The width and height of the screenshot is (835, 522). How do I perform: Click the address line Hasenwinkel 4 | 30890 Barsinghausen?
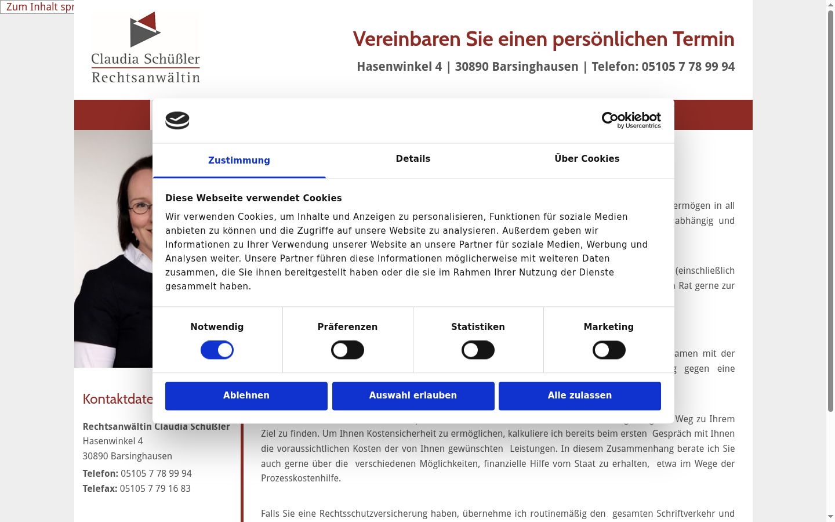point(467,67)
